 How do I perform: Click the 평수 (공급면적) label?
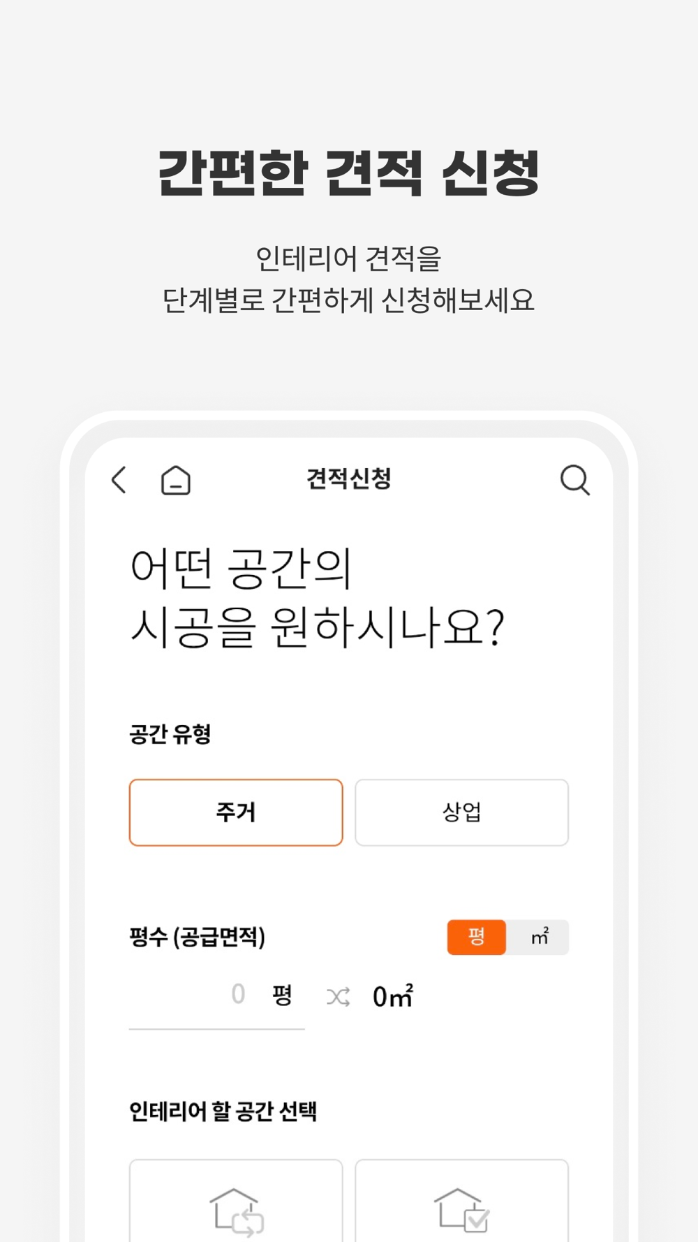198,937
